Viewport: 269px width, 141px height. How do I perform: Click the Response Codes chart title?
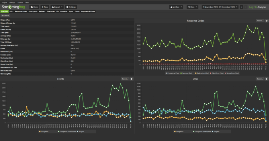coord(195,21)
